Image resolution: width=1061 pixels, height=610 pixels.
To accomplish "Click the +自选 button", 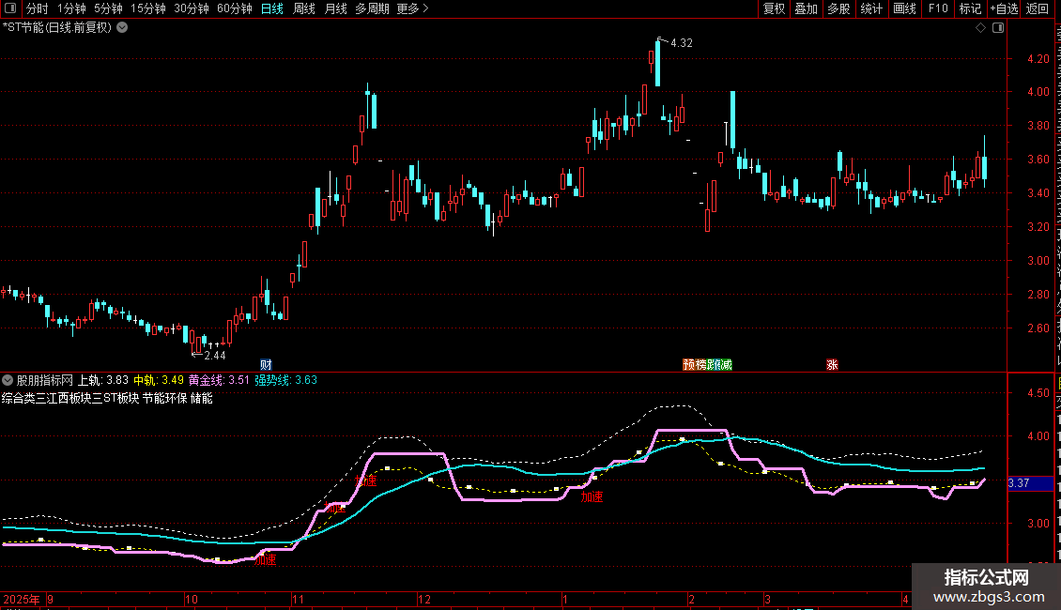I will (1004, 8).
